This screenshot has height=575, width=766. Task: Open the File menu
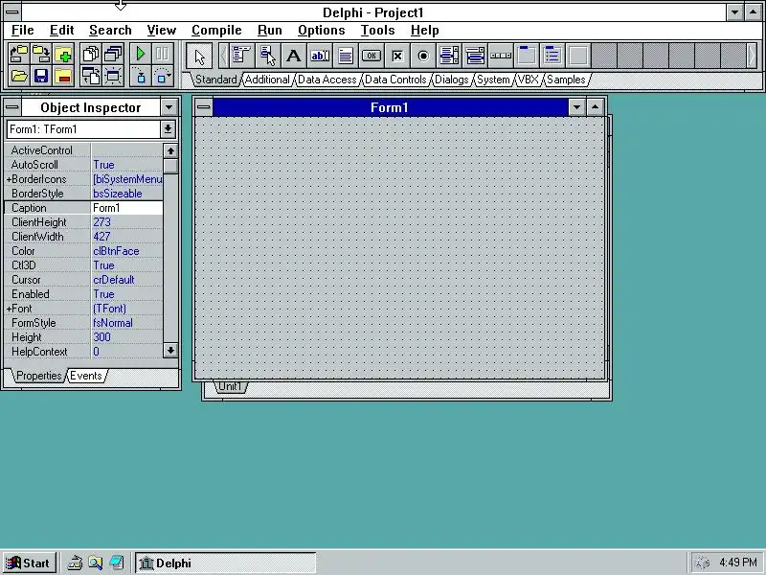click(x=22, y=31)
